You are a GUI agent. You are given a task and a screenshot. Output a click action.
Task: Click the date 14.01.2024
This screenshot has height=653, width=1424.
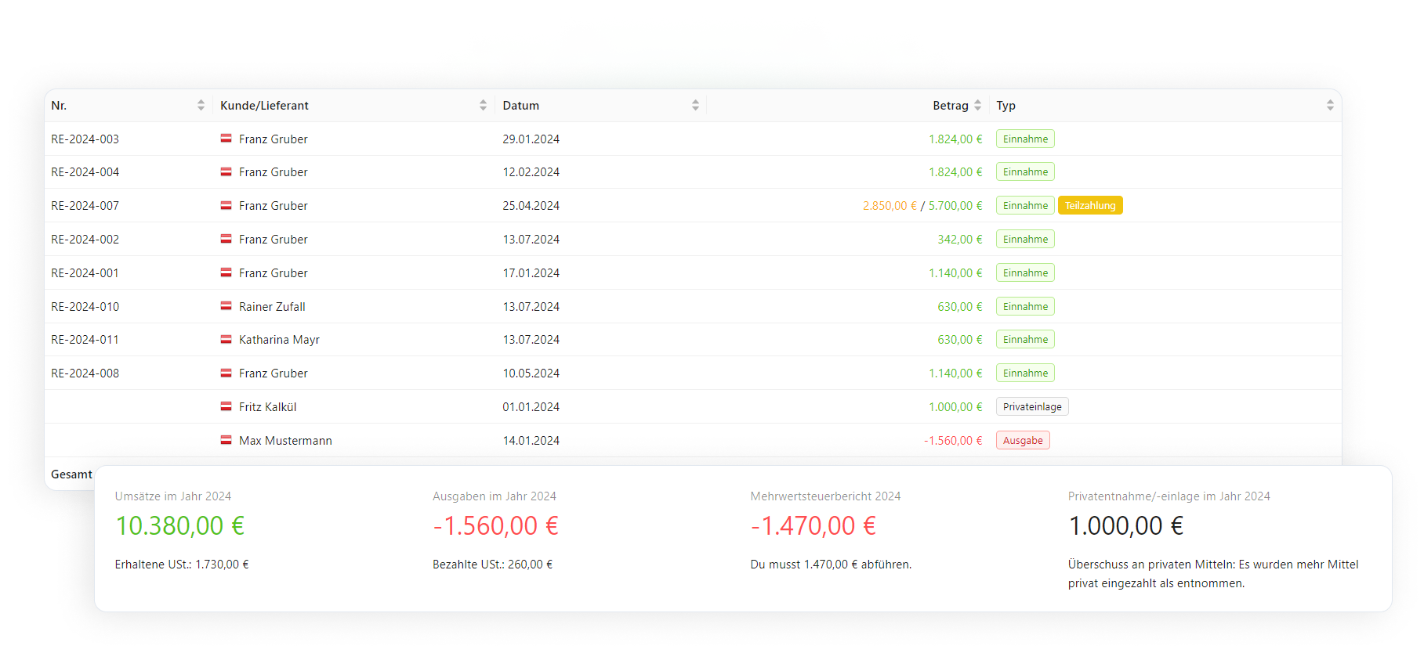(x=531, y=441)
